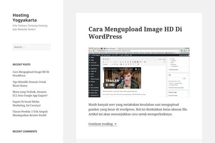215x143 pixels.
Task: Open post Expert Di Social Media Marketing
Action: (27, 103)
